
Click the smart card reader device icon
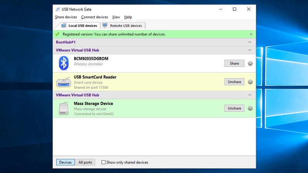(x=64, y=82)
